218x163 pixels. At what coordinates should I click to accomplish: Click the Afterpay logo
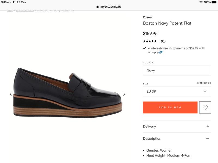point(155,52)
